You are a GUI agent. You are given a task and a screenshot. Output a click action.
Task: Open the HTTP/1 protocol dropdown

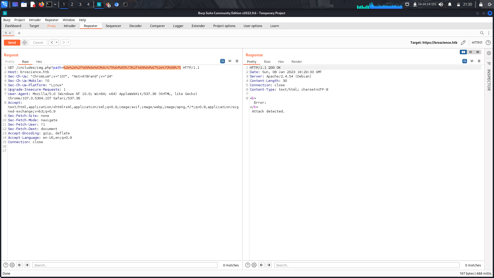477,42
